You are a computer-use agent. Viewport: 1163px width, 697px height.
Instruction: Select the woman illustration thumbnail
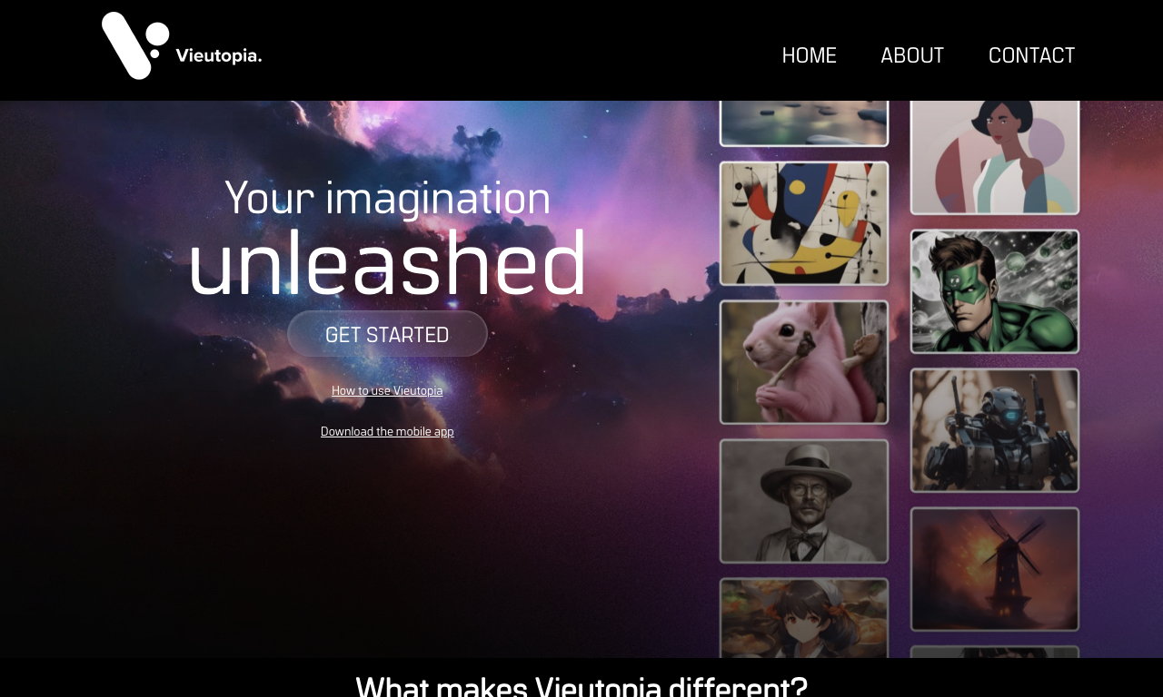tap(995, 157)
